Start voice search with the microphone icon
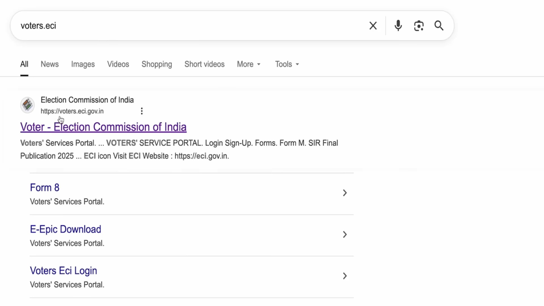 (x=398, y=26)
